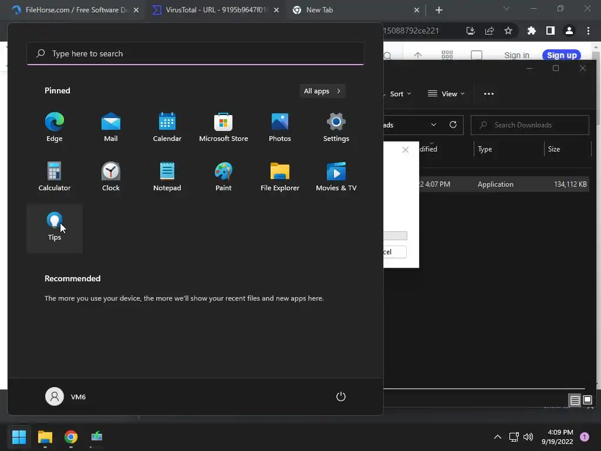Open network status in system tray

click(x=514, y=437)
